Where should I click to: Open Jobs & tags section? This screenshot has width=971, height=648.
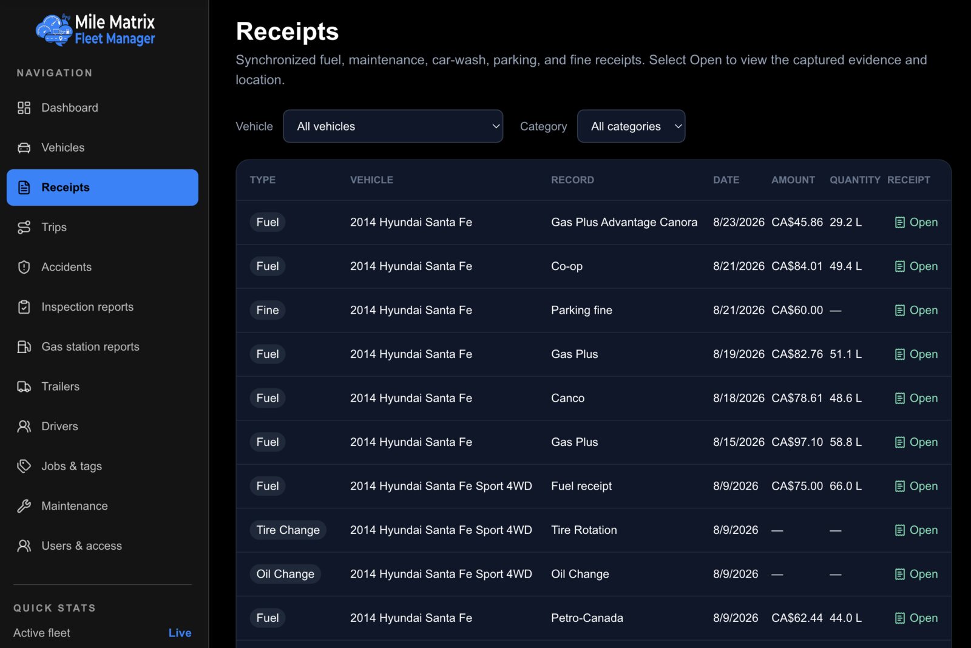pyautogui.click(x=103, y=466)
